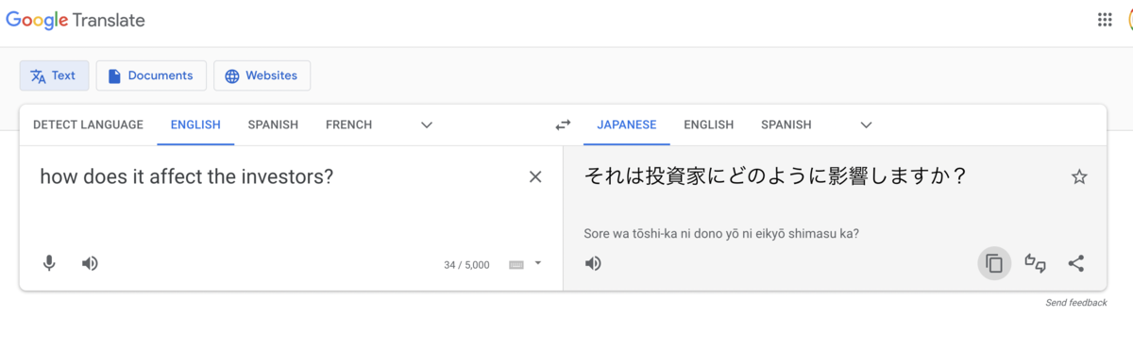This screenshot has width=1133, height=350.
Task: Copy the Japanese translation
Action: 994,263
